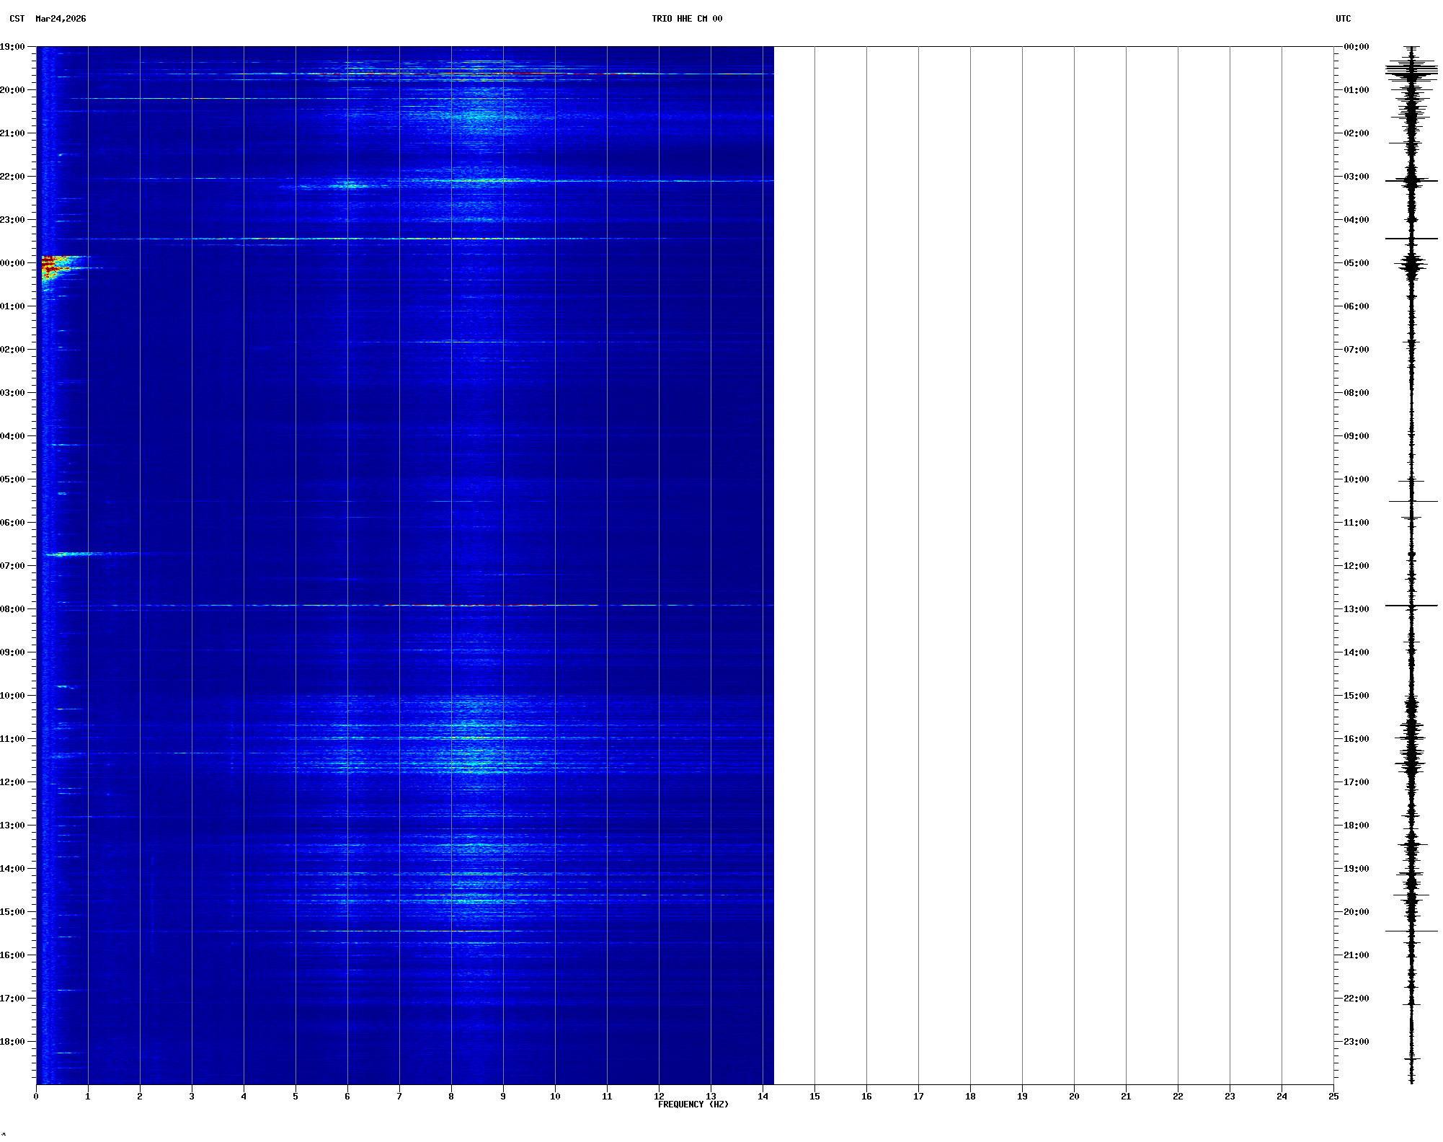Click the UTC timezone label
Image resolution: width=1443 pixels, height=1142 pixels.
(x=1343, y=19)
